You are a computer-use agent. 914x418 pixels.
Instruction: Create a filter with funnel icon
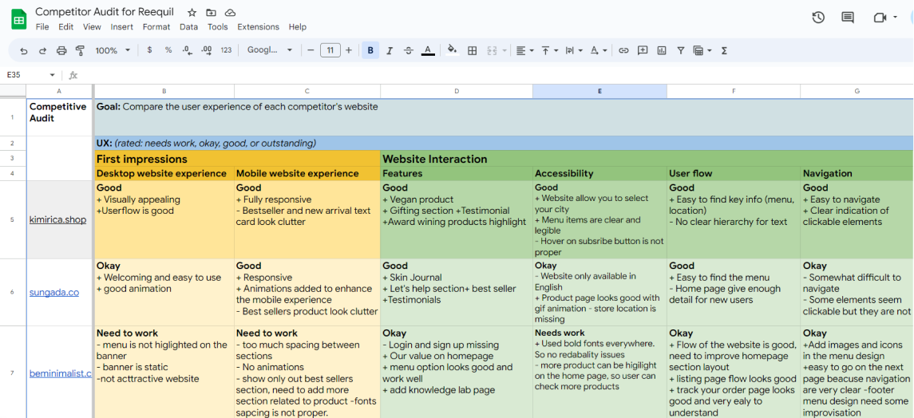(680, 50)
